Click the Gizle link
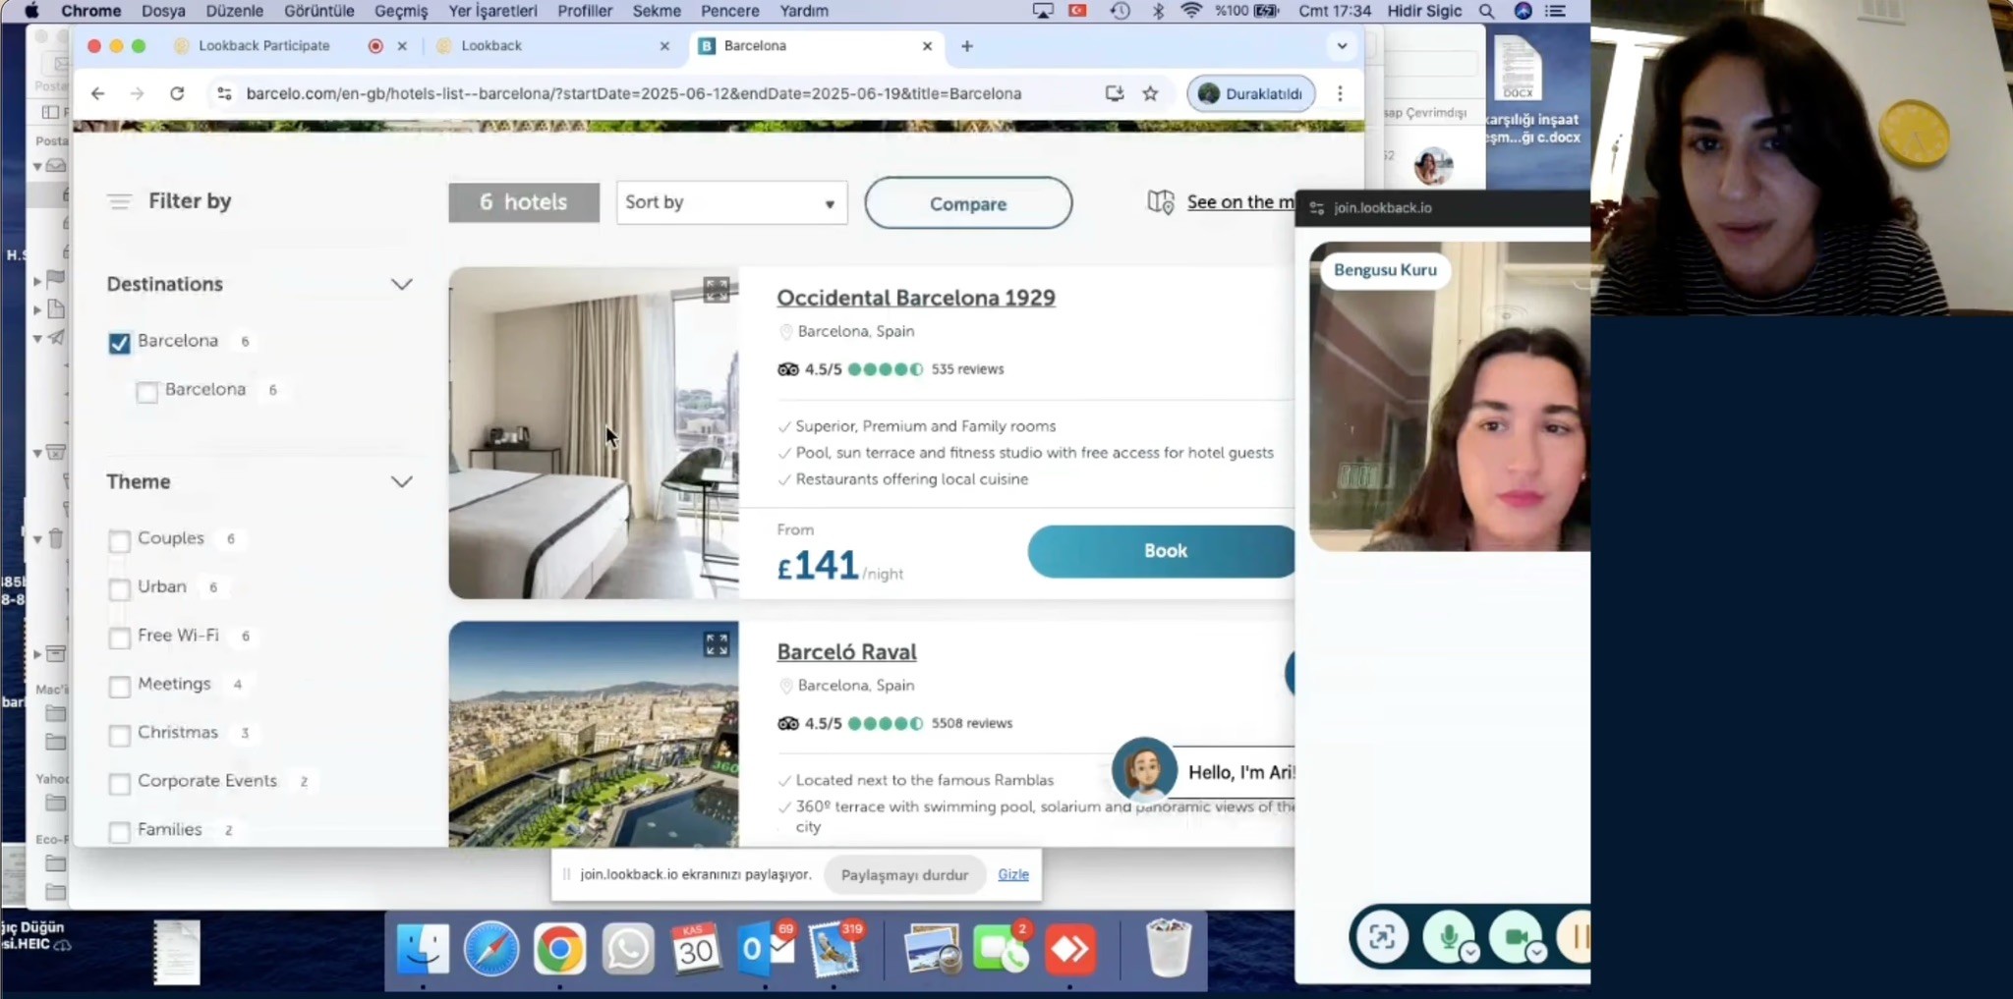Viewport: 2013px width, 999px height. (x=1013, y=874)
